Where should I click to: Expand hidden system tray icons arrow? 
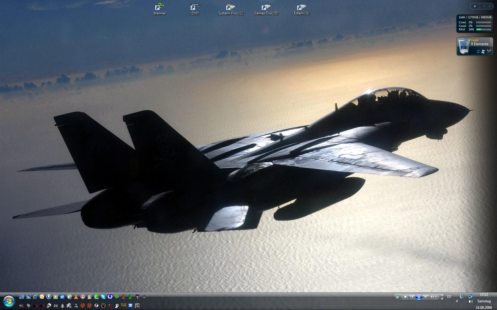click(x=457, y=301)
